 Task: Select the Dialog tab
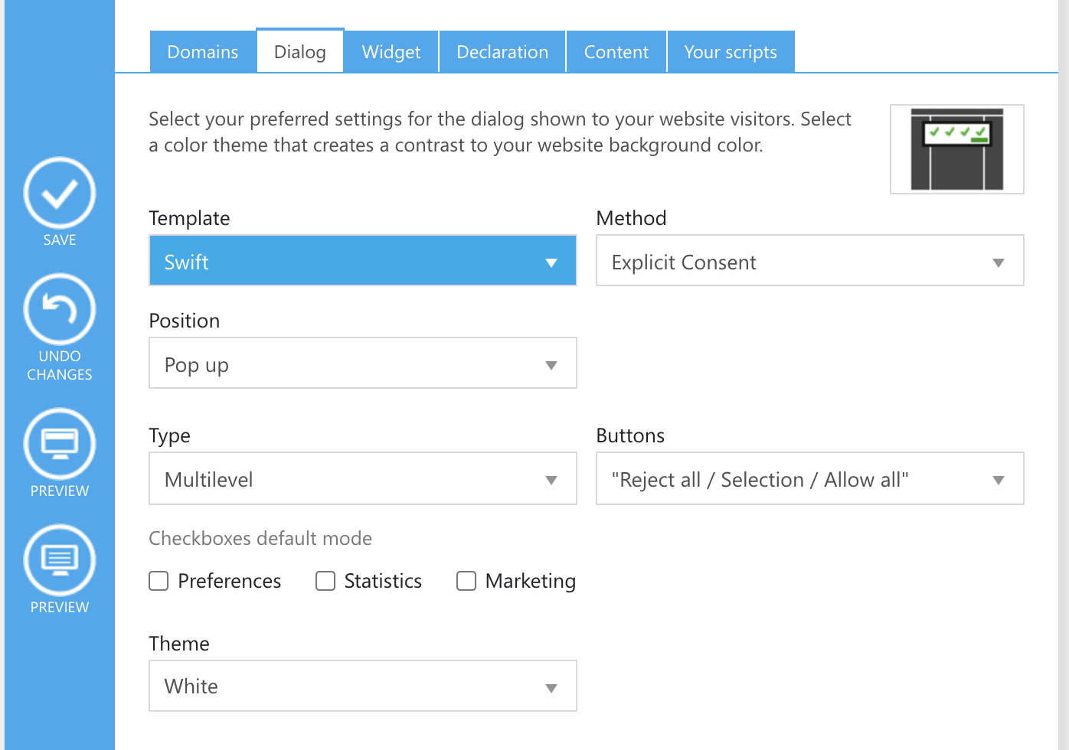tap(300, 52)
